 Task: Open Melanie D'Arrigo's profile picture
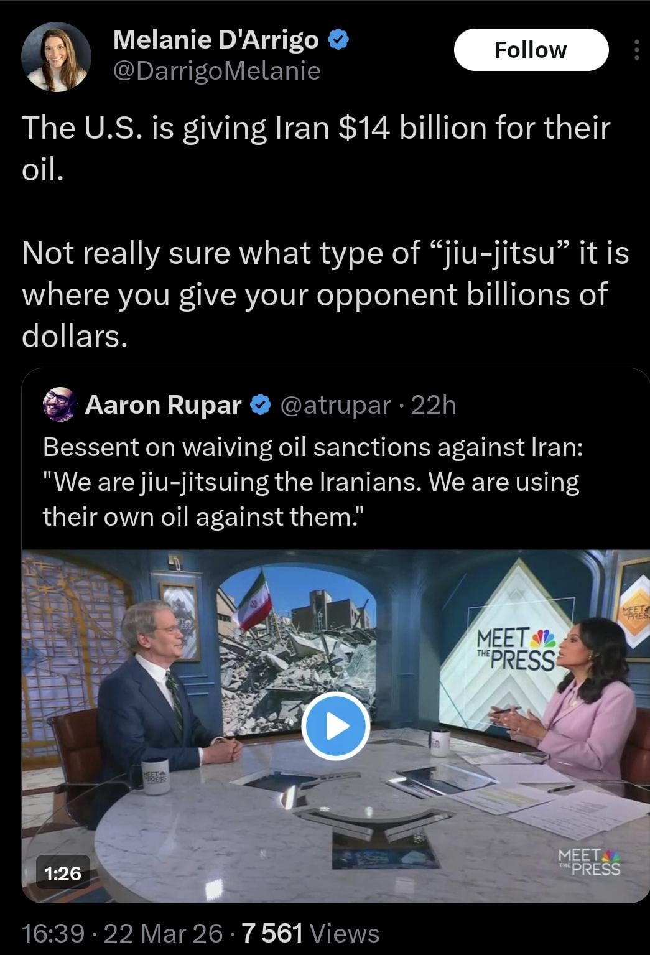(x=56, y=57)
